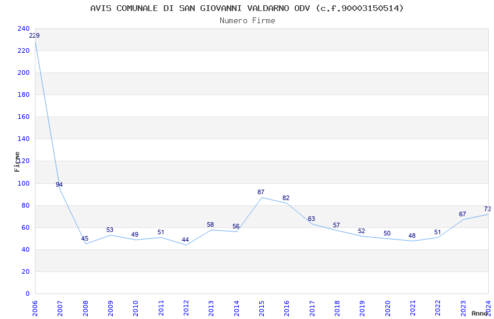The height and width of the screenshot is (319, 494).
Task: Select the data label 57 for 2018
Action: (337, 226)
